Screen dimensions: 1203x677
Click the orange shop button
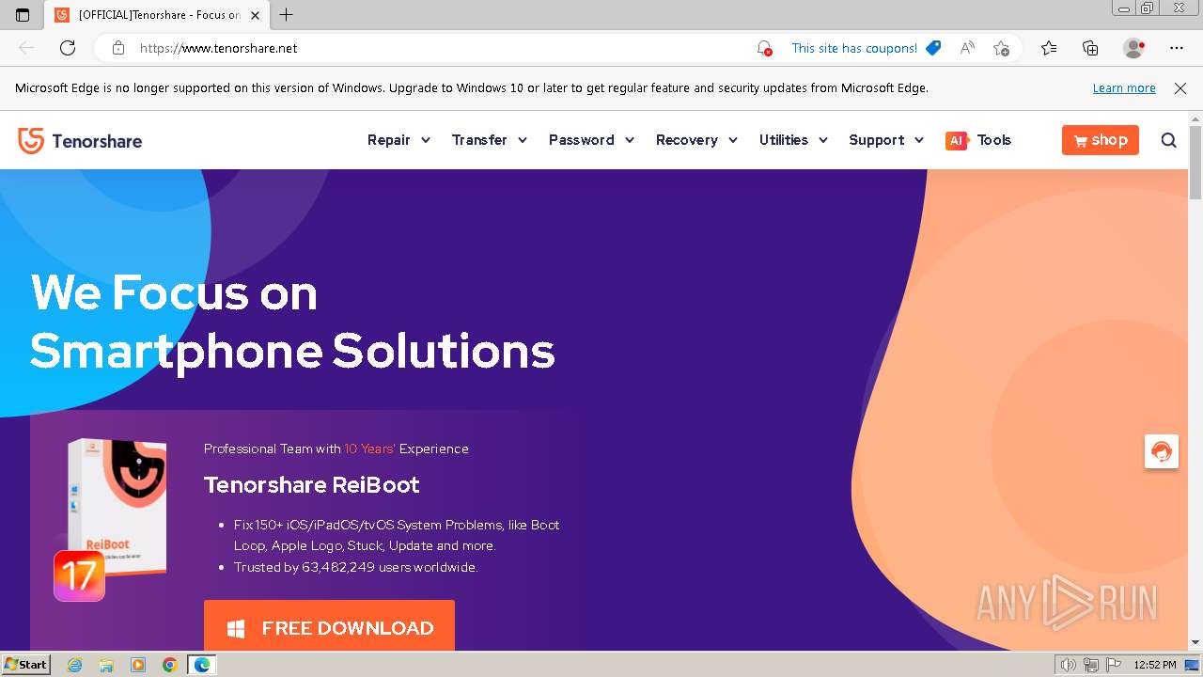click(x=1101, y=140)
